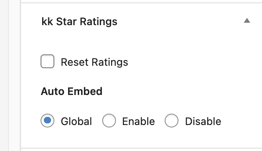Viewport: 262px width, 151px height.
Task: Choose the Enable radio button
Action: 109,121
